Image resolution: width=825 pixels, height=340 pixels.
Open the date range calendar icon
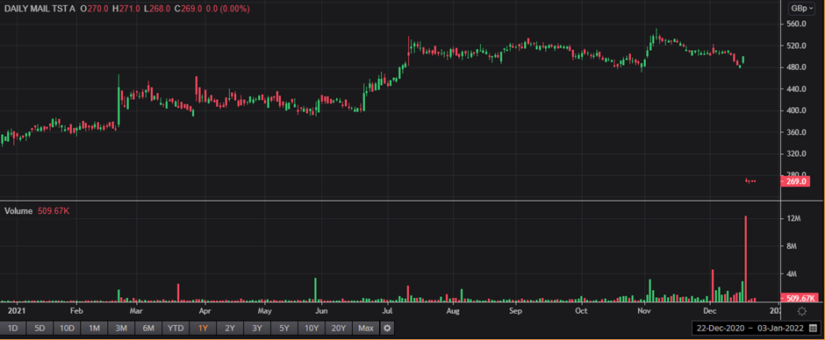tap(813, 329)
